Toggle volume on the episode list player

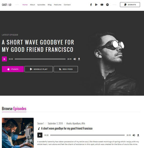click(x=134, y=135)
